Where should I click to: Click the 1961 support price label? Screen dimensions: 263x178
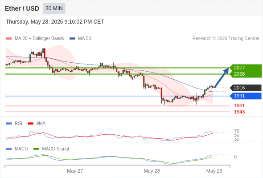[239, 105]
